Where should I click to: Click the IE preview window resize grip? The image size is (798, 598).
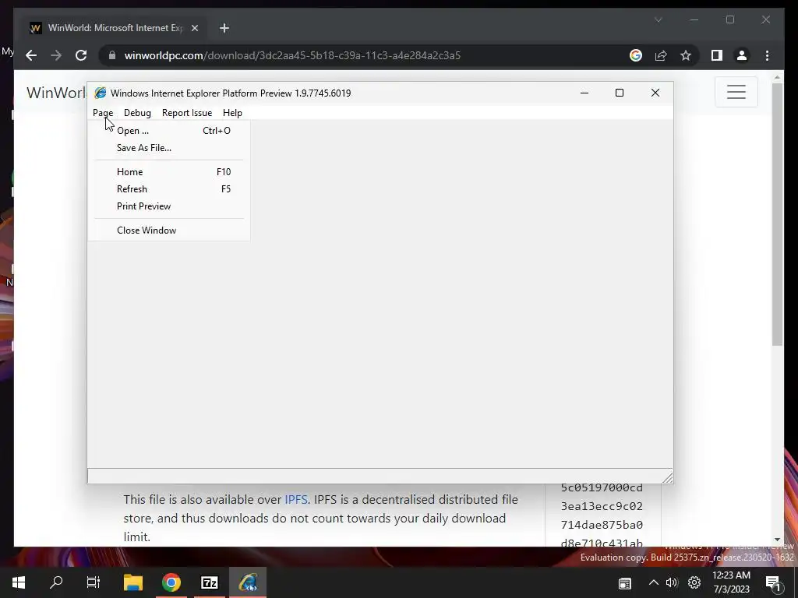[x=667, y=477]
